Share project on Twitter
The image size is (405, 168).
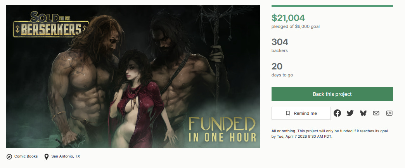[x=350, y=113]
